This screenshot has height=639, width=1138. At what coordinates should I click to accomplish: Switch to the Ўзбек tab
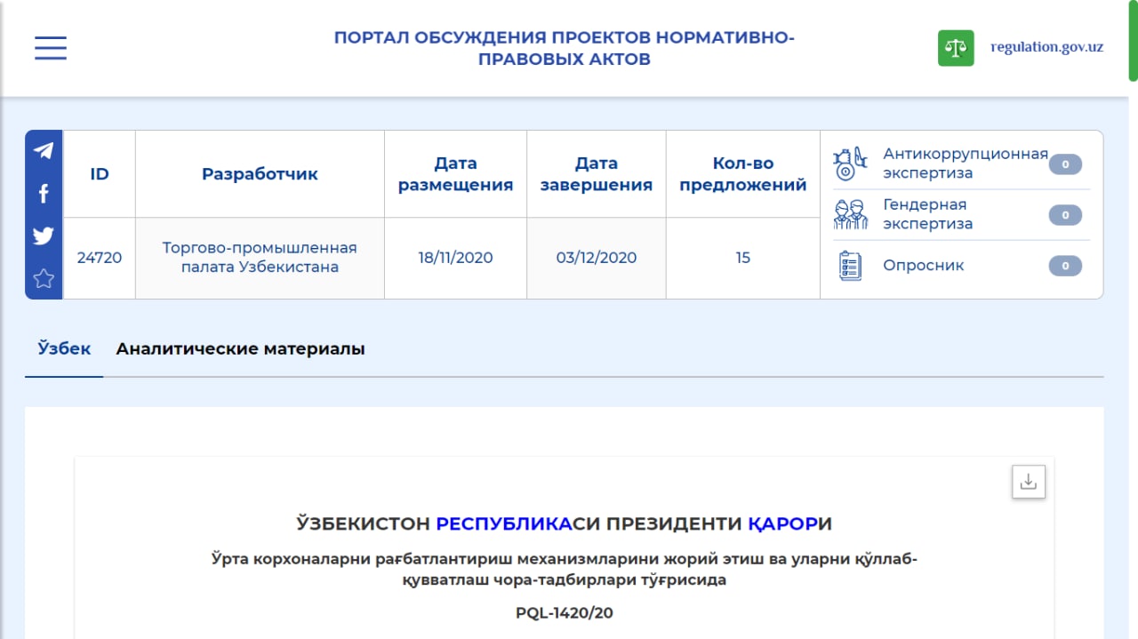[x=64, y=348]
